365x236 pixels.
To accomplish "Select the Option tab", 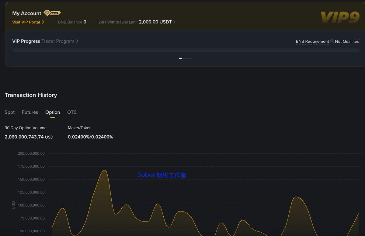I will click(53, 112).
